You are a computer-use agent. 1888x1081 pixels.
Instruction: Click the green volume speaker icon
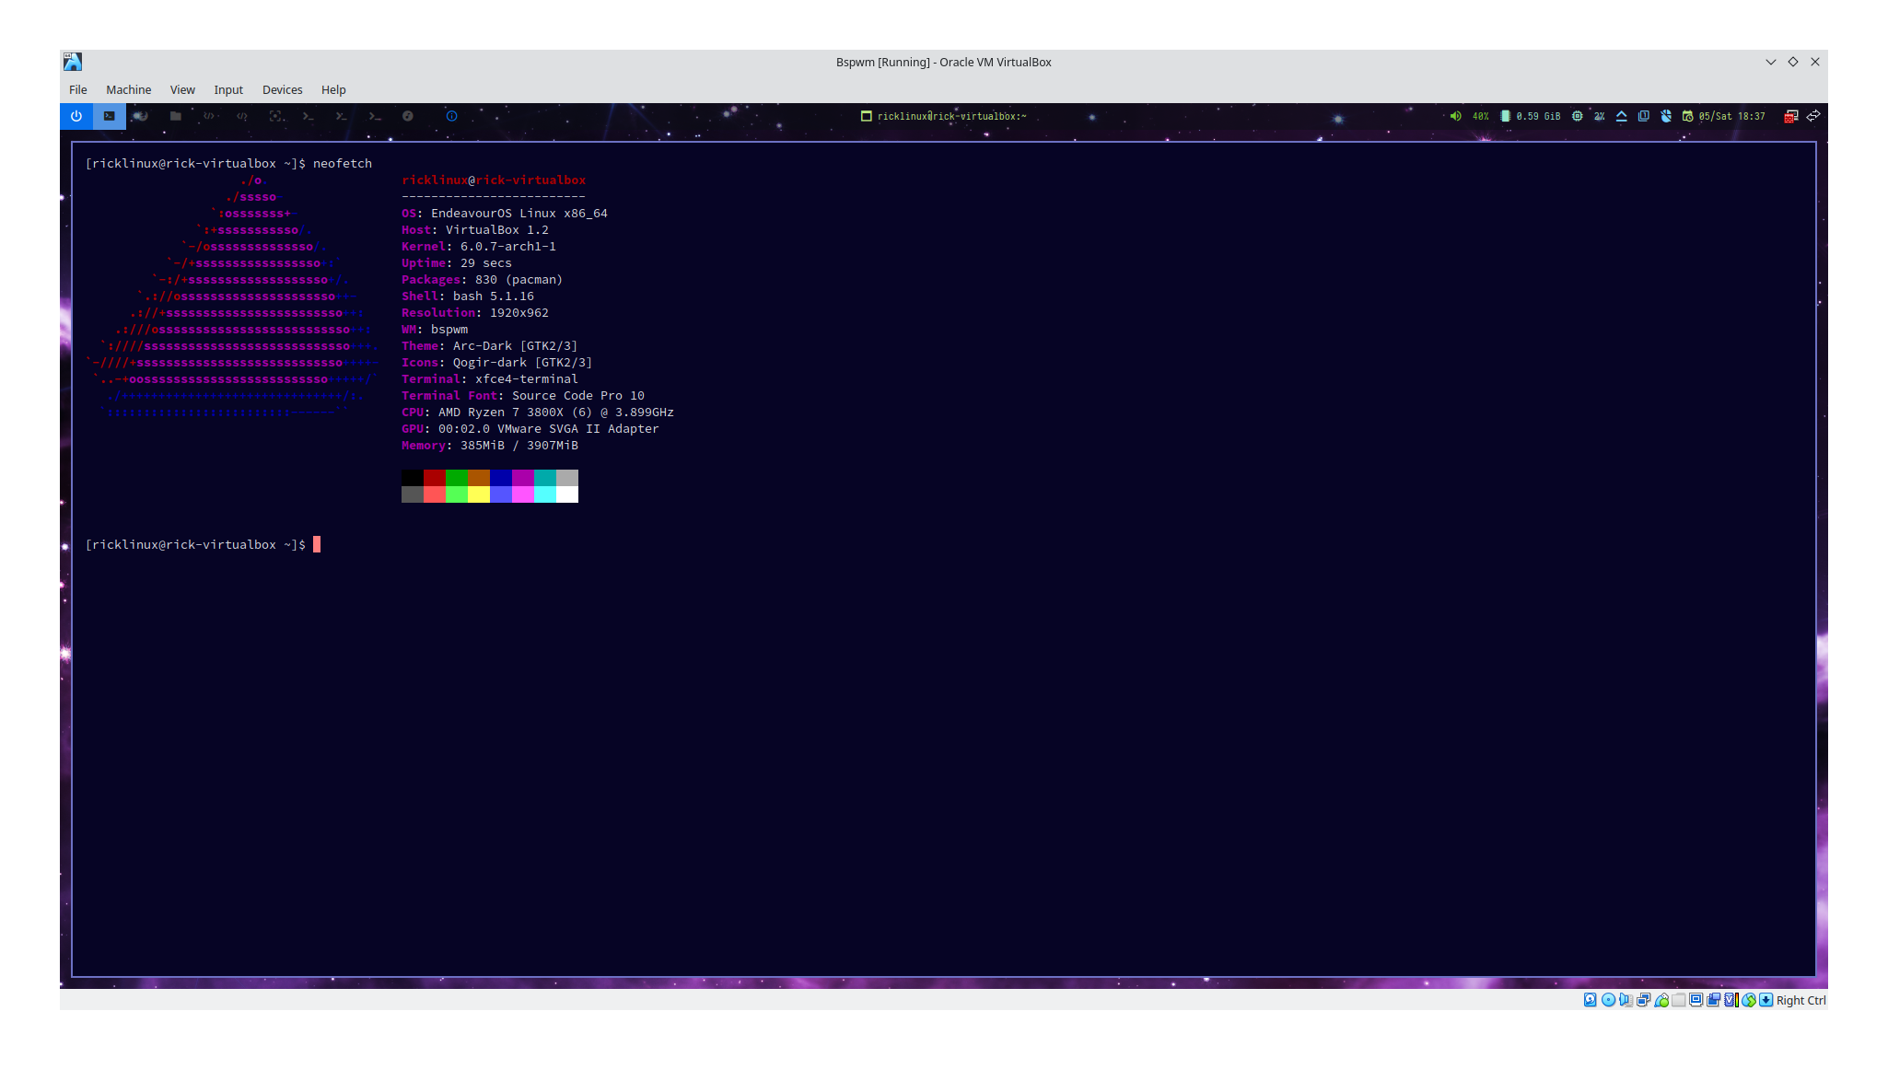pos(1456,116)
